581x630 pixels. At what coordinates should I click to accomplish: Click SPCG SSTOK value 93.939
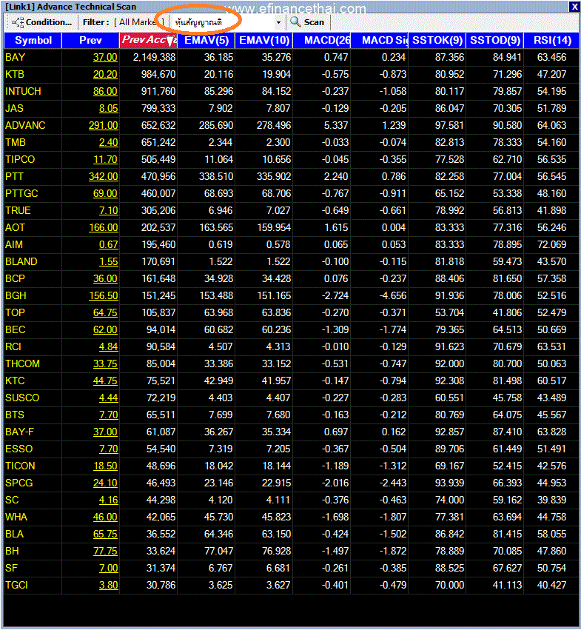pyautogui.click(x=449, y=483)
